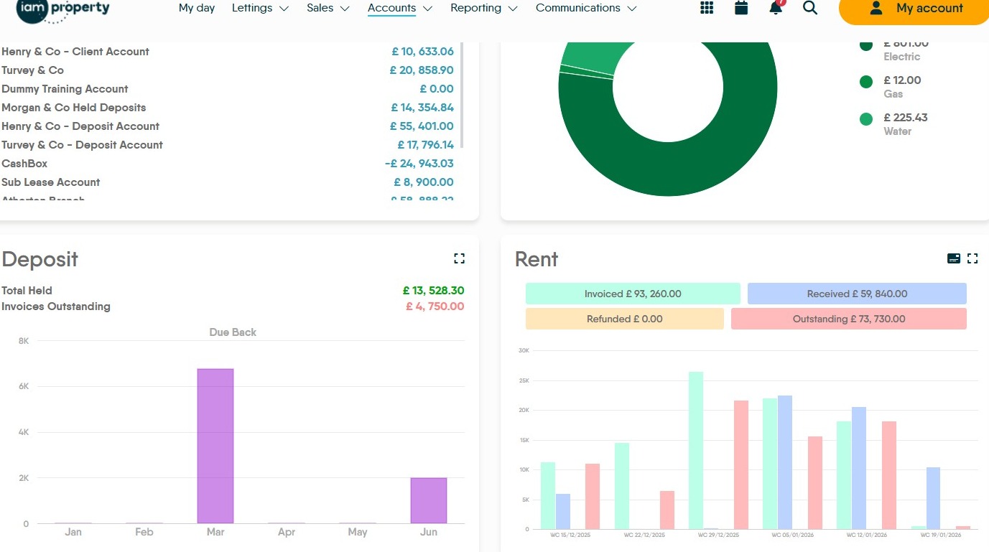
Task: Click the search magnifier icon
Action: tap(810, 8)
